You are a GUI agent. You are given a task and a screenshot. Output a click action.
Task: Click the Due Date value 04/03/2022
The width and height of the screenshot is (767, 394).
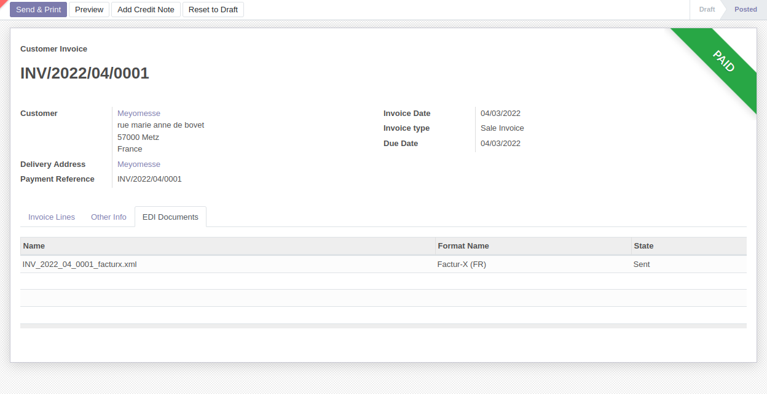[500, 144]
